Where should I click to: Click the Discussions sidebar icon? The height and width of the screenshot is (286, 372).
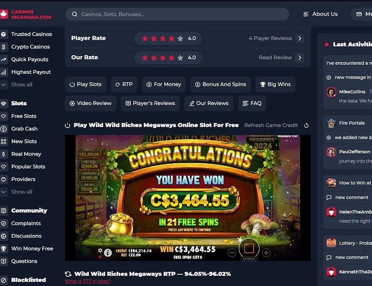click(x=3, y=236)
